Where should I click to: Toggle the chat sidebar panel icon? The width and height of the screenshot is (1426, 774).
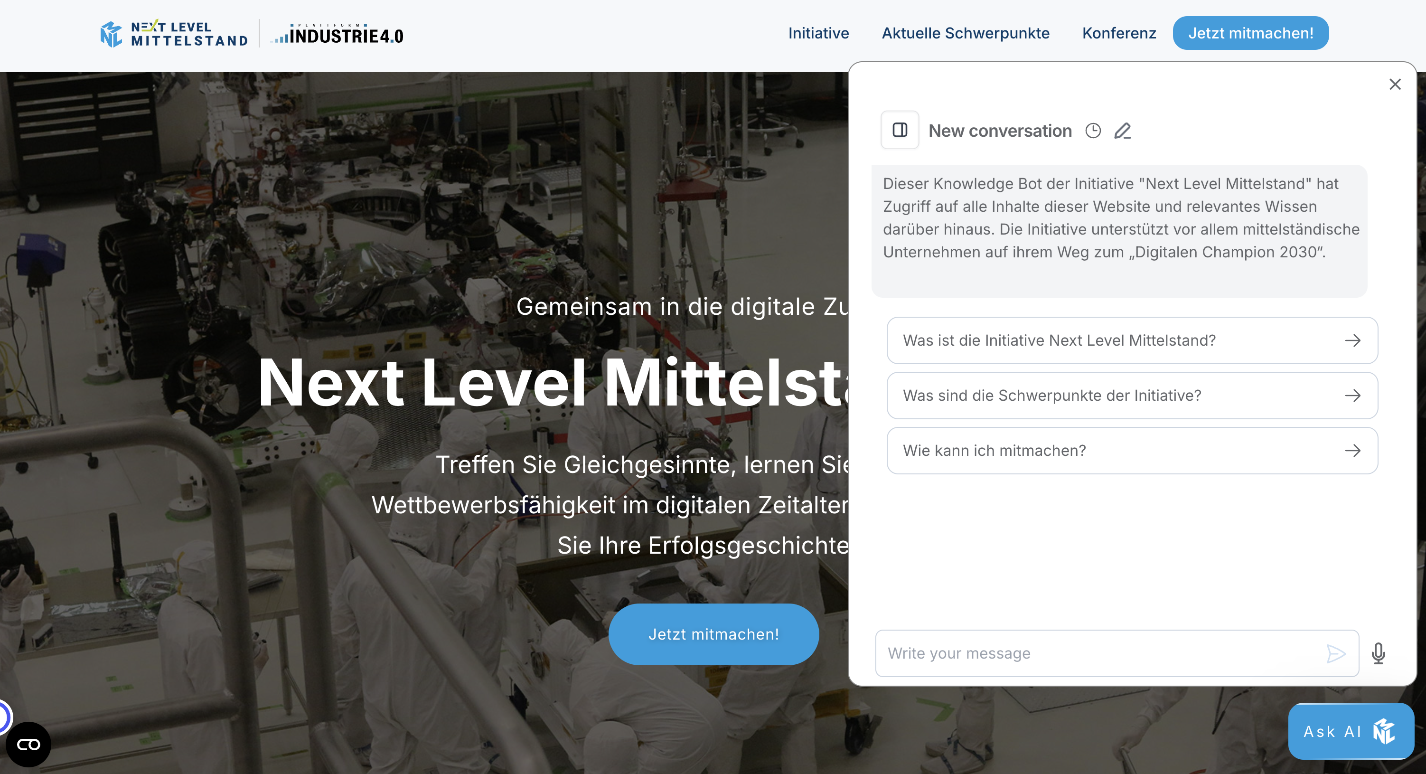[x=900, y=130]
